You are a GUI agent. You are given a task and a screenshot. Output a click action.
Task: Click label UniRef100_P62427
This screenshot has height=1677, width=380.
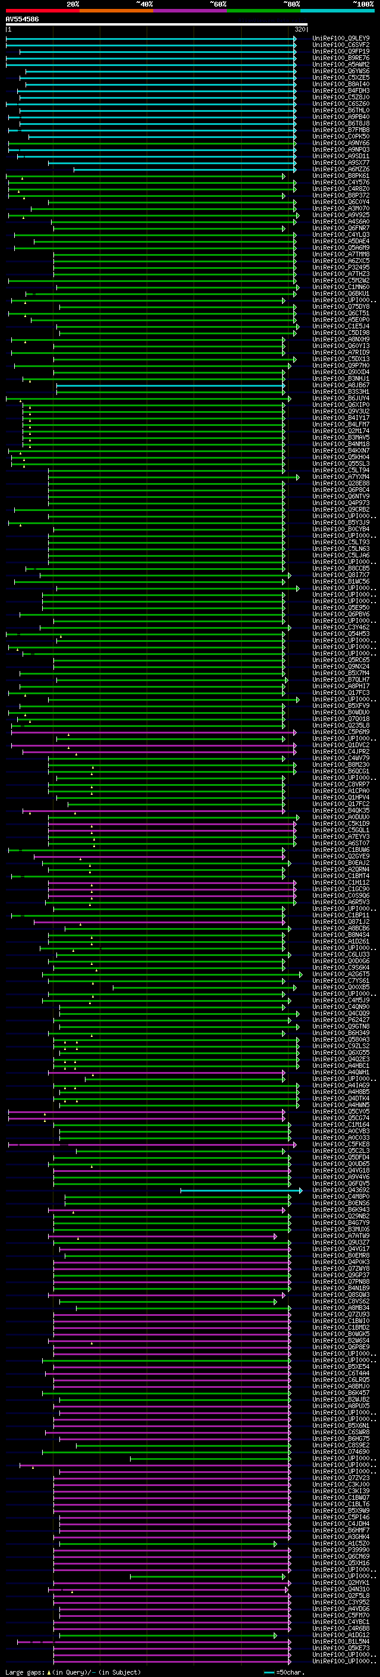[341, 1020]
